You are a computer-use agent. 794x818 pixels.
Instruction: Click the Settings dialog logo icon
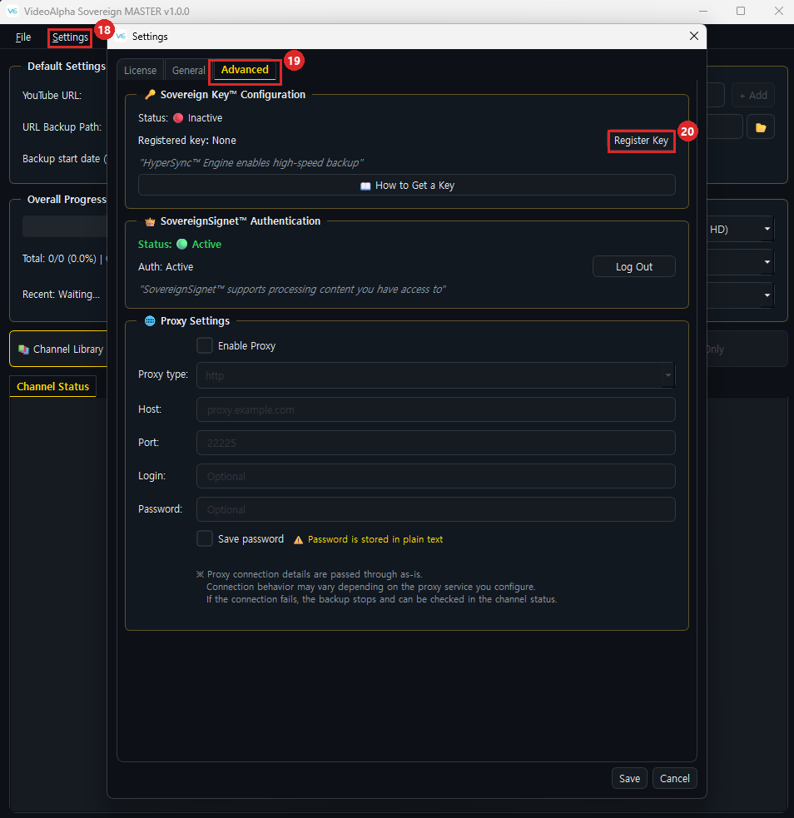121,36
